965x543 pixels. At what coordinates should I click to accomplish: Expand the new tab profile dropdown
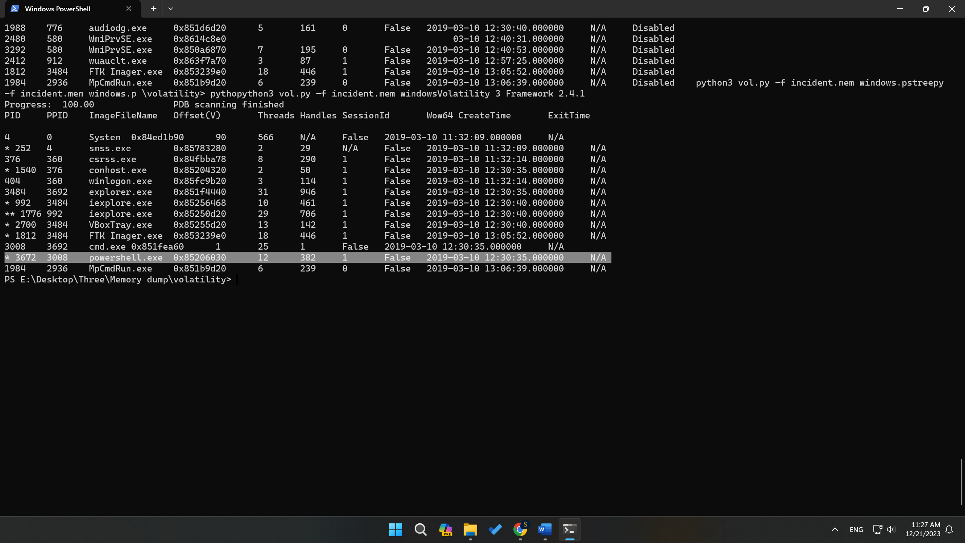point(171,9)
